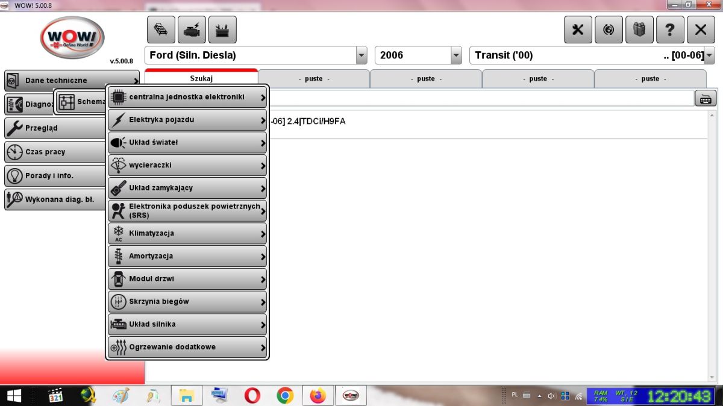Viewport: 723px width, 406px height.
Task: Open File Explorer from the taskbar
Action: 187,396
